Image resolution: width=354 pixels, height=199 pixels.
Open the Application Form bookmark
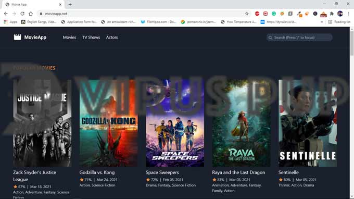tap(79, 22)
